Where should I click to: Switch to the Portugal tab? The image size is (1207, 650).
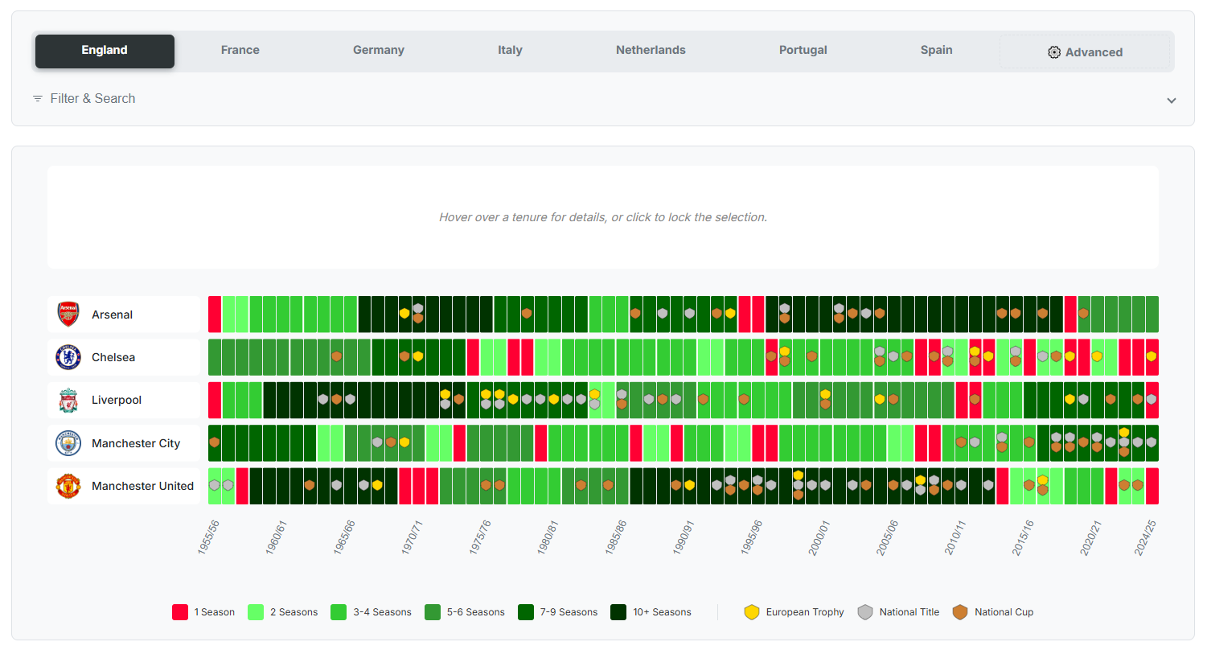tap(803, 51)
